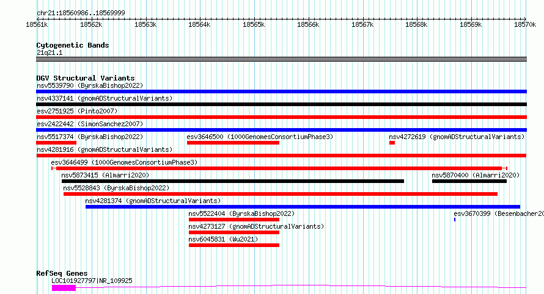Select the gray 21q21.1 cytogenetic band bar
The height and width of the screenshot is (294, 544).
coord(281,59)
